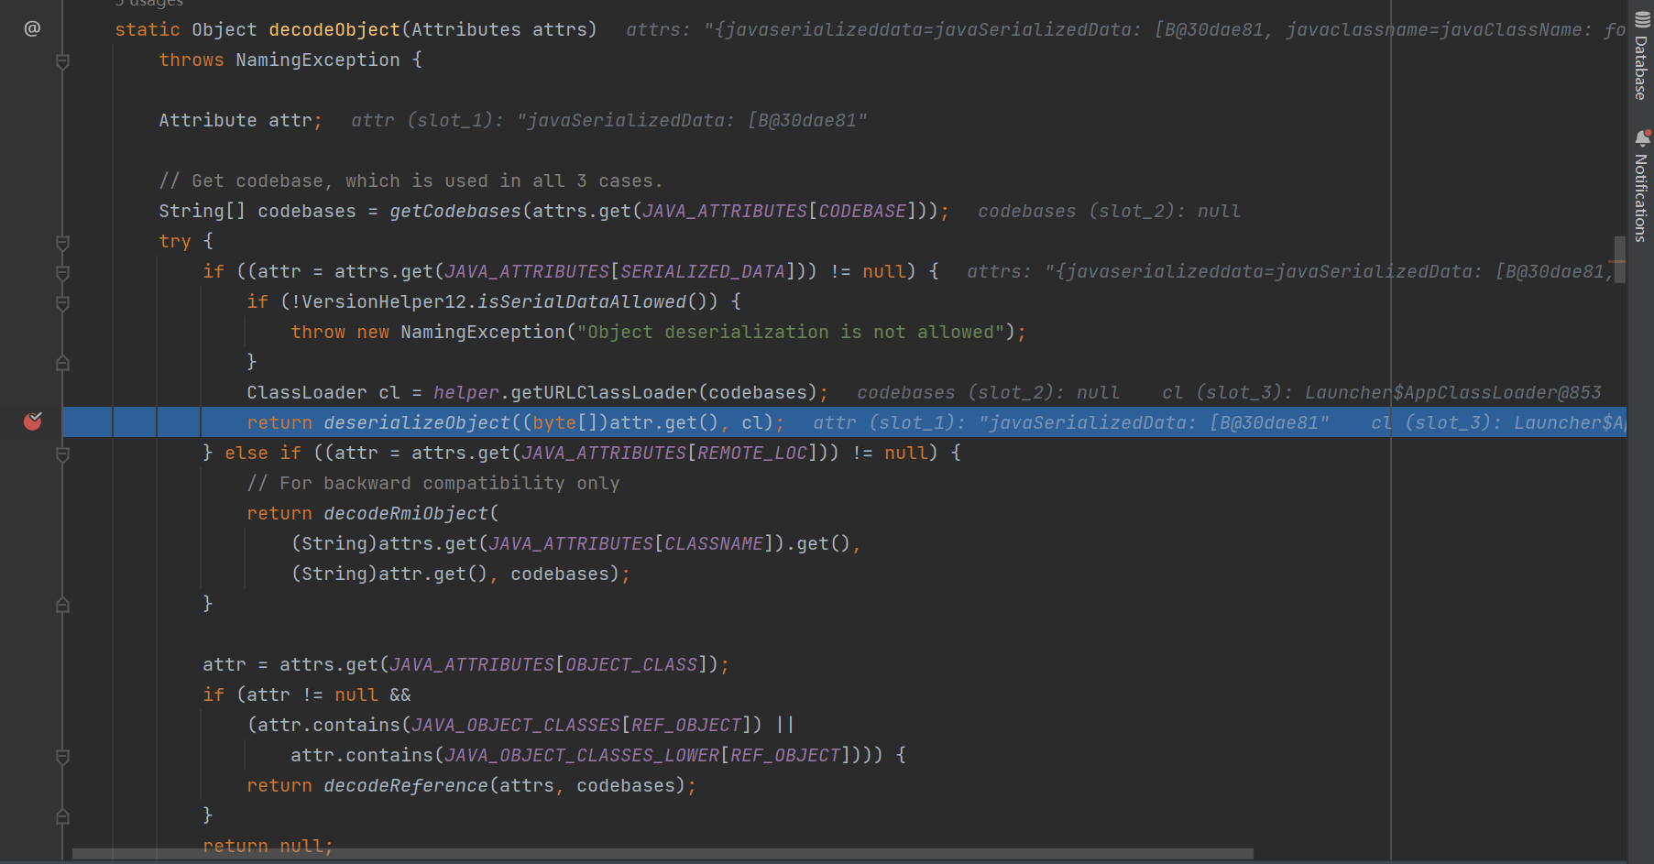The image size is (1654, 864).
Task: Click the 'Attribute attr;' declaration
Action: (x=240, y=120)
